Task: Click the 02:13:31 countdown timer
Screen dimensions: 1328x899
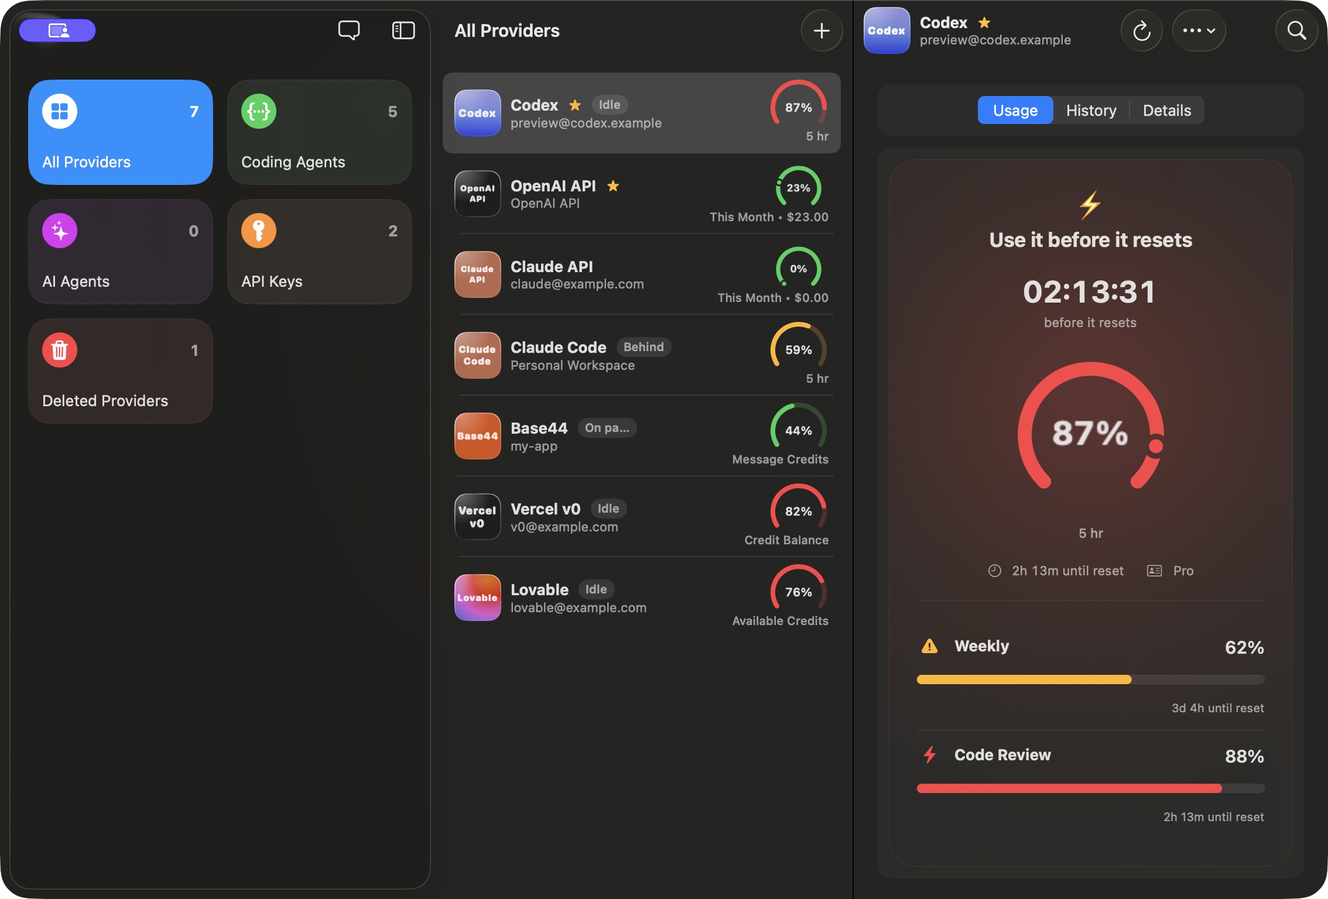Action: click(1090, 291)
